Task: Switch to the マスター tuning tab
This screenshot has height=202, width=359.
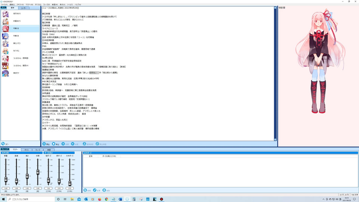Action: pyautogui.click(x=15, y=149)
